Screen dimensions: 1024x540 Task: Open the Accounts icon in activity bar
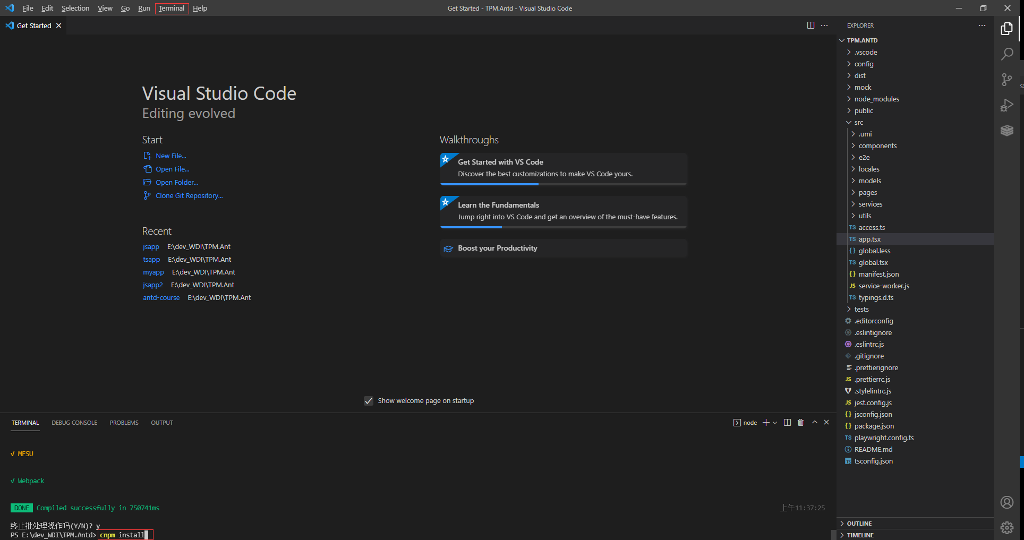point(1006,502)
